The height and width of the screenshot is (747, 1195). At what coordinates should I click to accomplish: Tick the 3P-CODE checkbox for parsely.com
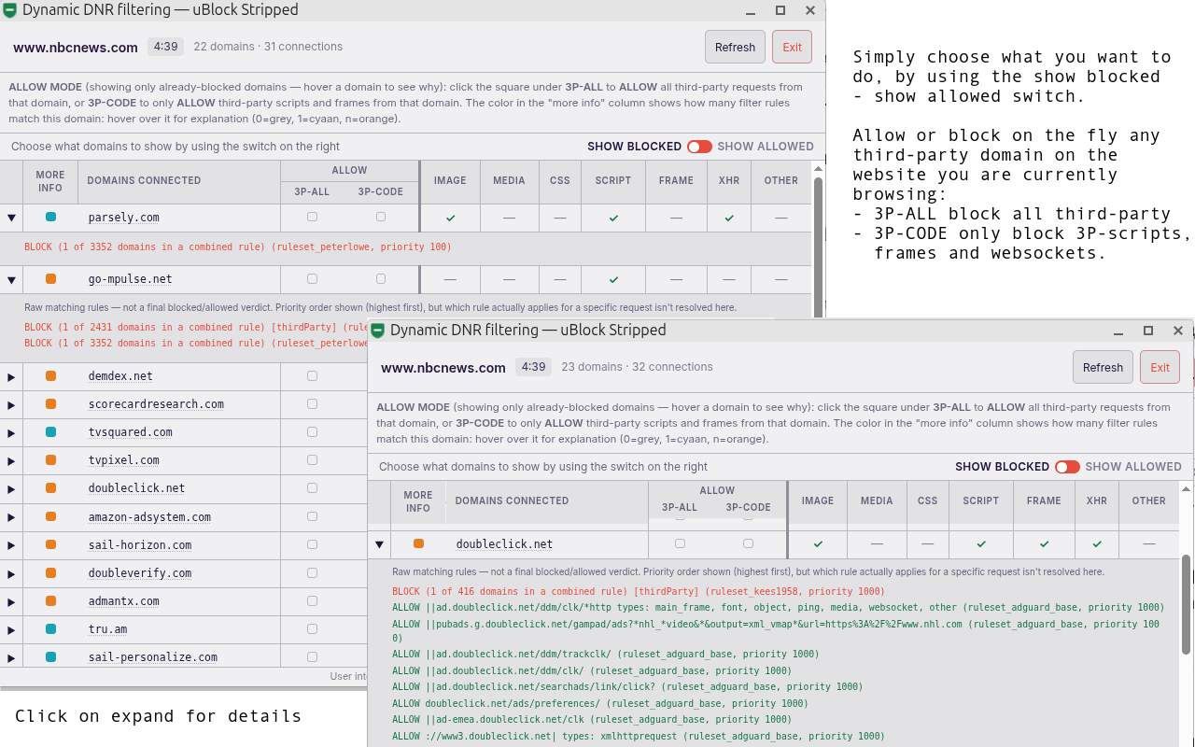tap(381, 217)
